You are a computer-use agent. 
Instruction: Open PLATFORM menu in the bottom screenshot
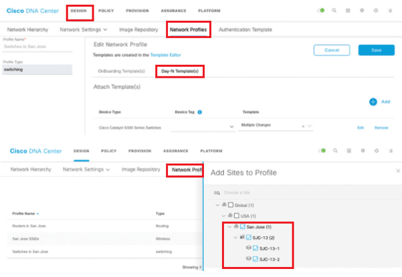[x=211, y=151]
